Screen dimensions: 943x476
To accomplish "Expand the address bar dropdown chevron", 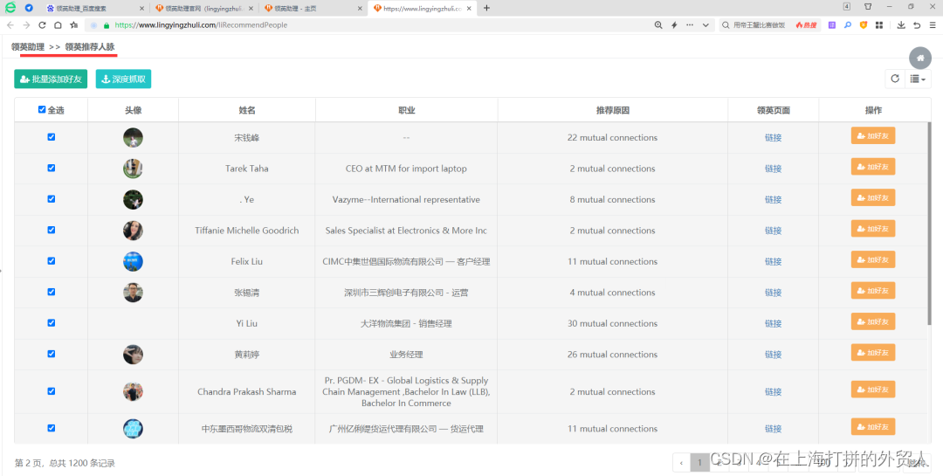I will pos(706,25).
